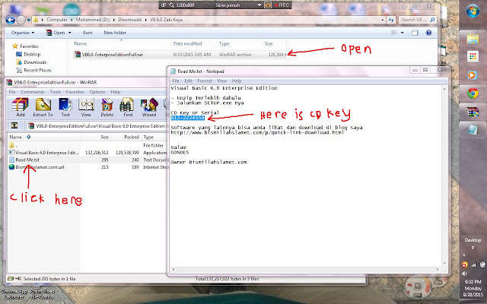Image resolution: width=487 pixels, height=304 pixels.
Task: Open WinRAR Commands menu
Action: coord(33,92)
